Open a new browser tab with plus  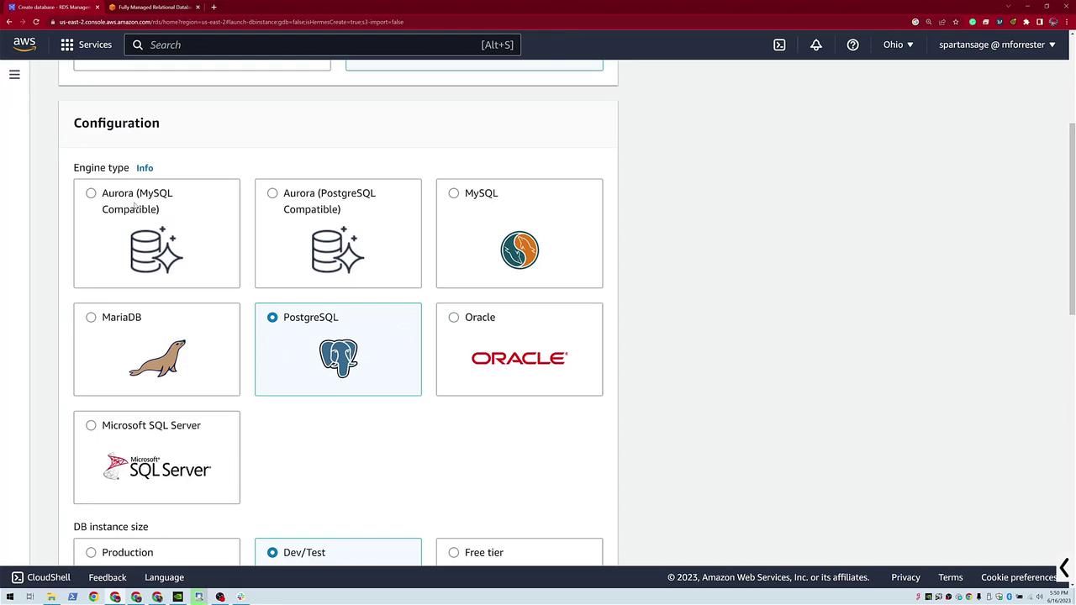[214, 7]
